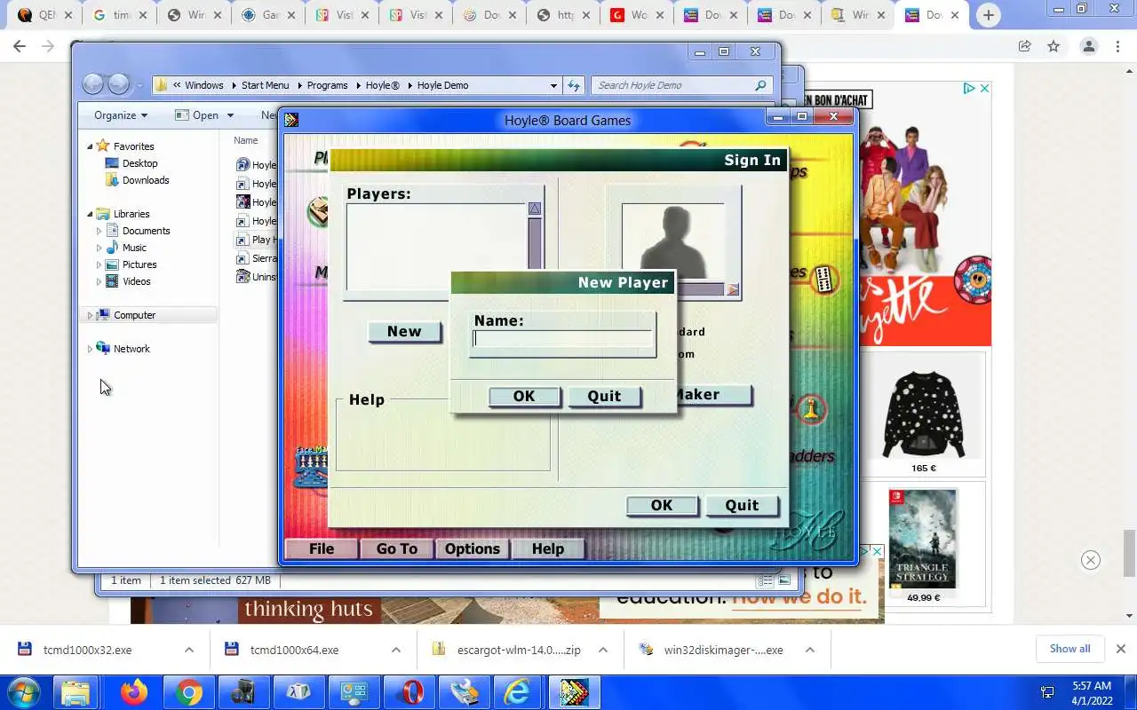Launch Internet Explorer from the taskbar
The image size is (1137, 710).
(x=517, y=692)
